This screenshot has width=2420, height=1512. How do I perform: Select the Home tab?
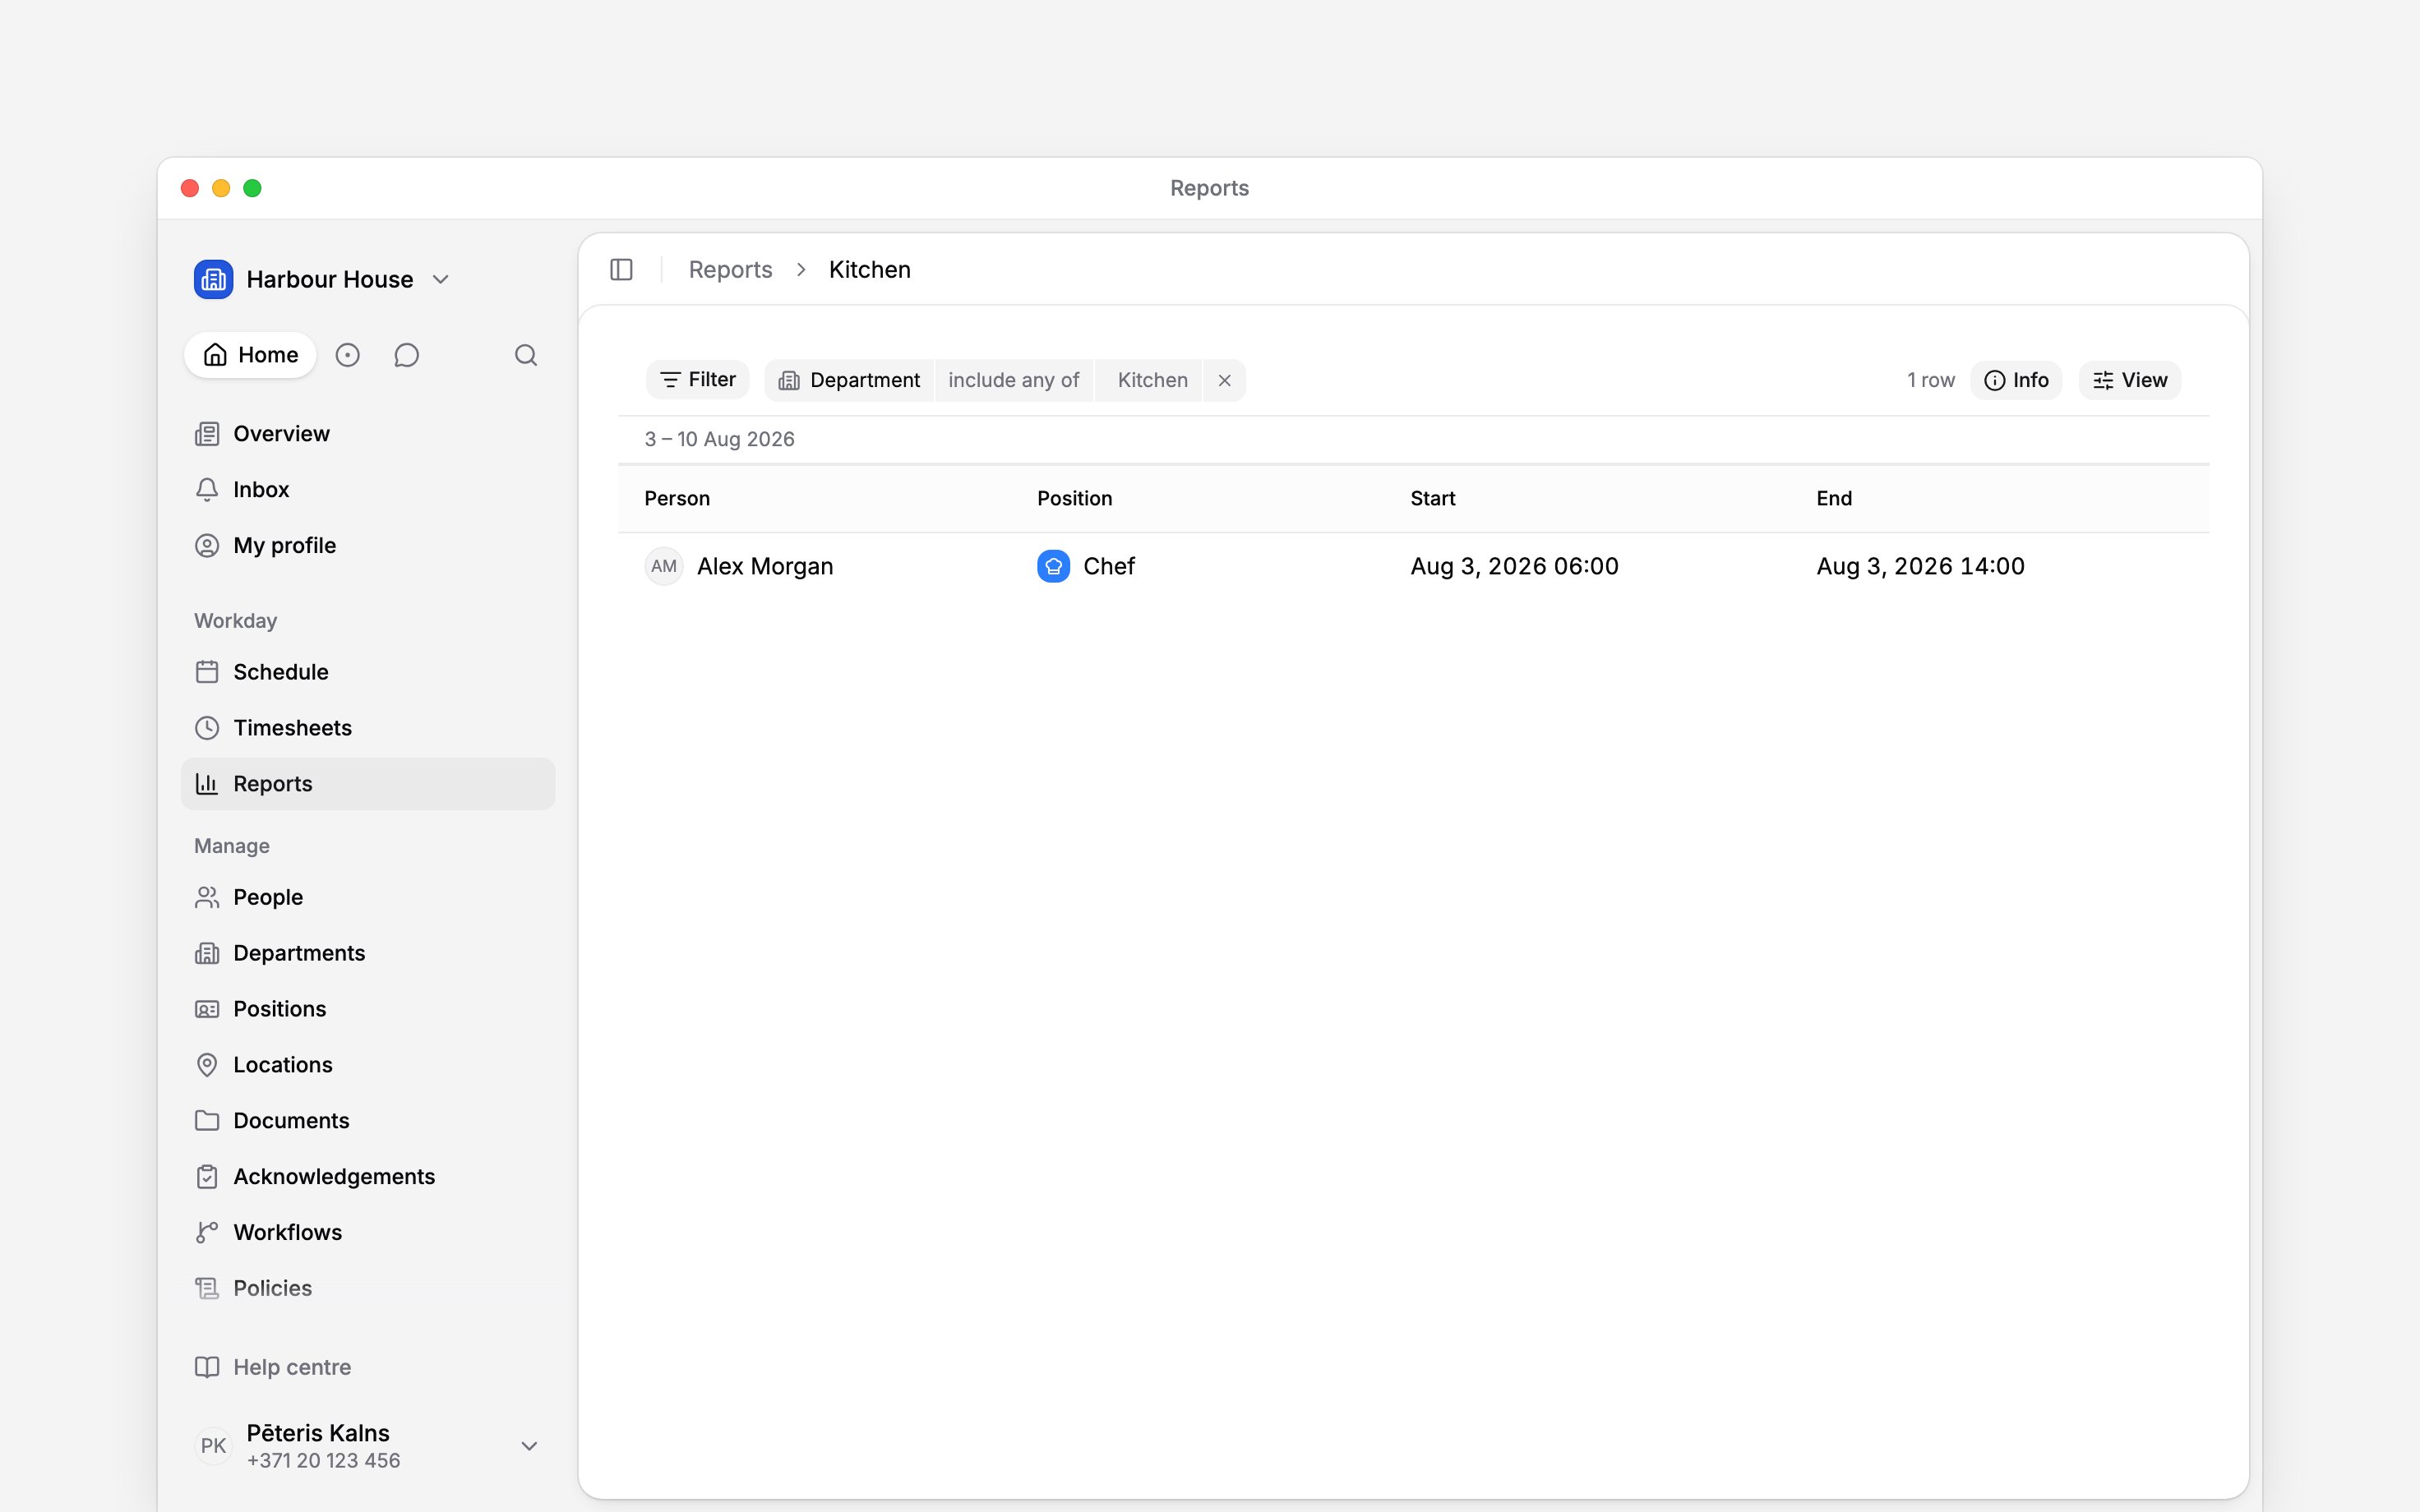tap(250, 355)
